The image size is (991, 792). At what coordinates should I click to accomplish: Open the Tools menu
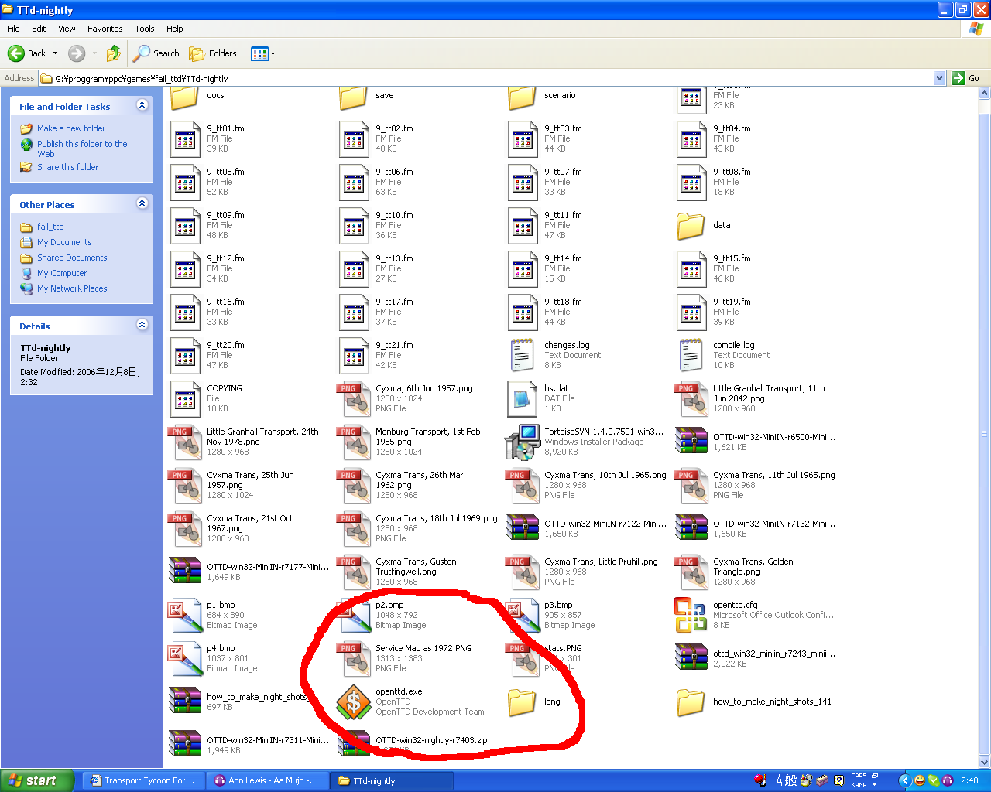tap(145, 29)
